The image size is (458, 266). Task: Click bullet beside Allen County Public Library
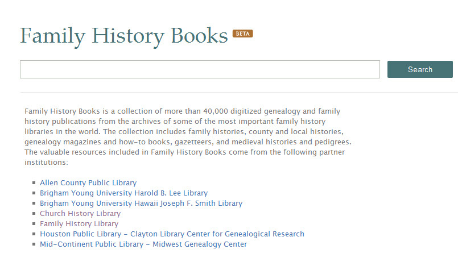pos(34,184)
